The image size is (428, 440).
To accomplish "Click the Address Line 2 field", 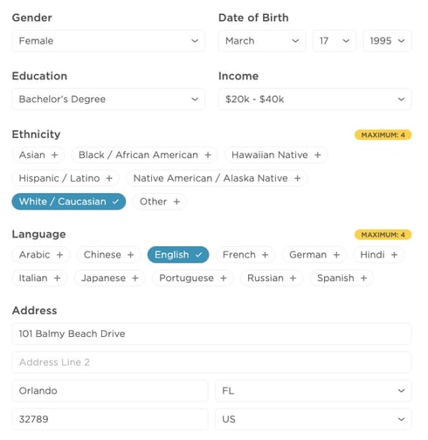I will pyautogui.click(x=211, y=362).
